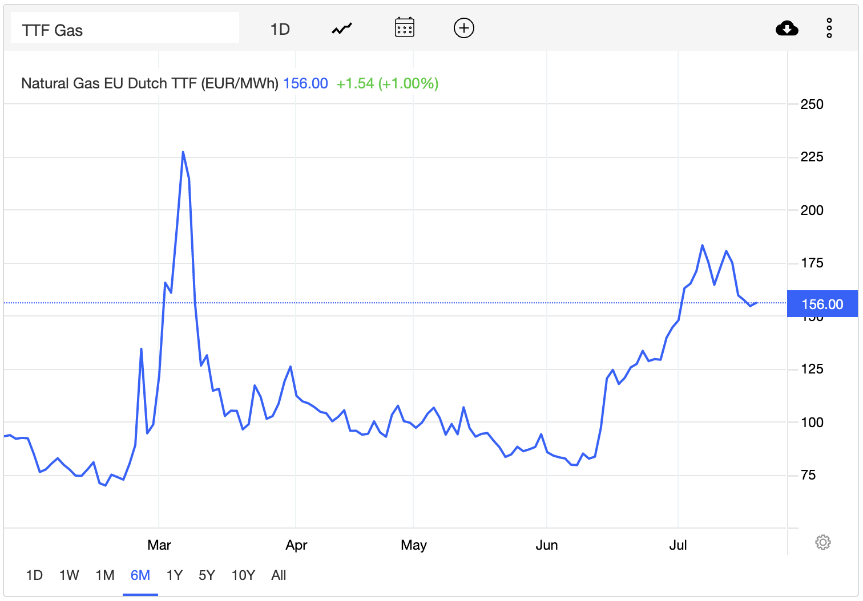Download chart data via cloud icon
The width and height of the screenshot is (863, 601).
point(787,28)
